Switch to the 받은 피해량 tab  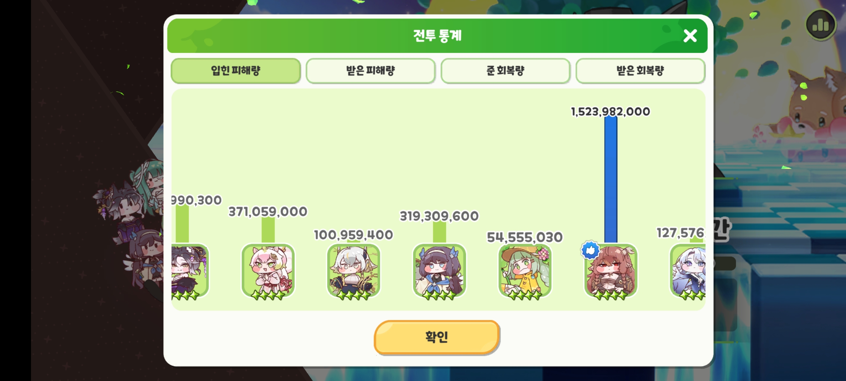pos(370,71)
